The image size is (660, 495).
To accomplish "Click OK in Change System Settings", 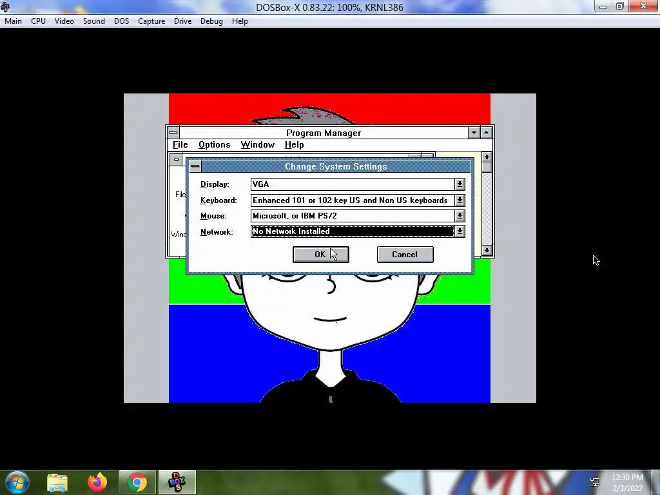I will tap(321, 255).
